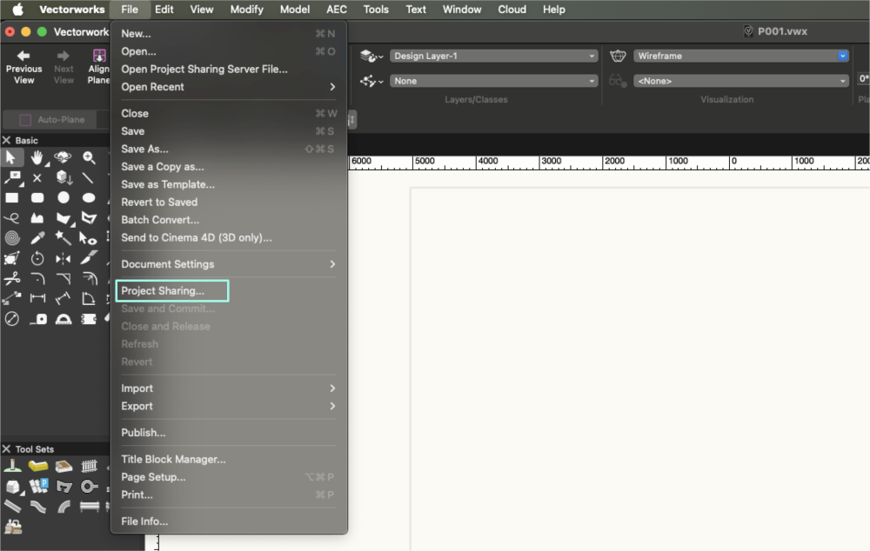Select the Trim scissors tool
This screenshot has width=870, height=551.
(x=11, y=278)
